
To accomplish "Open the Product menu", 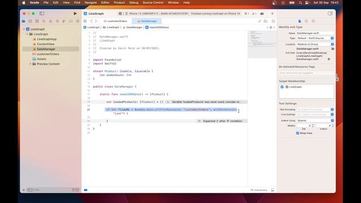I will click(x=119, y=2).
